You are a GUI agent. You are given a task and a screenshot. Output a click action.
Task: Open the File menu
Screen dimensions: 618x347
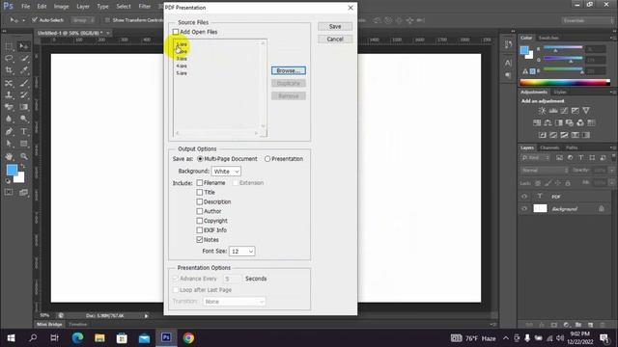coord(26,7)
